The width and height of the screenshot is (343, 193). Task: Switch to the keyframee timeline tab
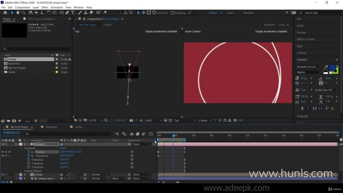[51, 127]
